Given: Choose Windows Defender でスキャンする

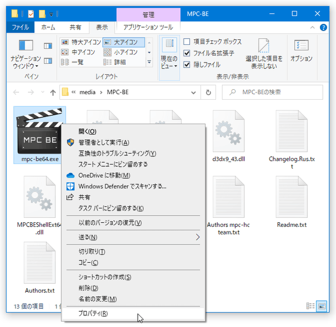Looking at the screenshot, I should pyautogui.click(x=133, y=186).
